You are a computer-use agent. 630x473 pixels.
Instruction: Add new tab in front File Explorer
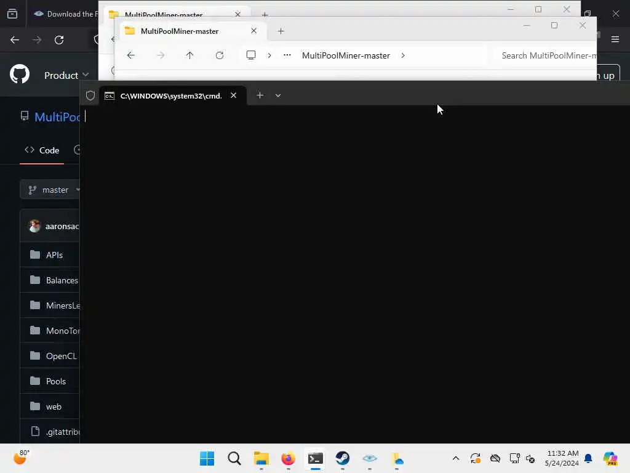pos(281,31)
